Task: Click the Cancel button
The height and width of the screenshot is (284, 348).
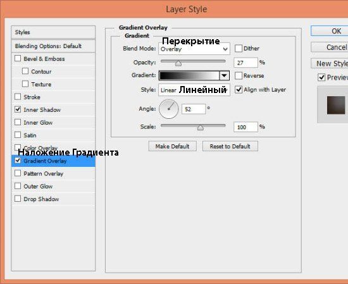Action: [330, 47]
